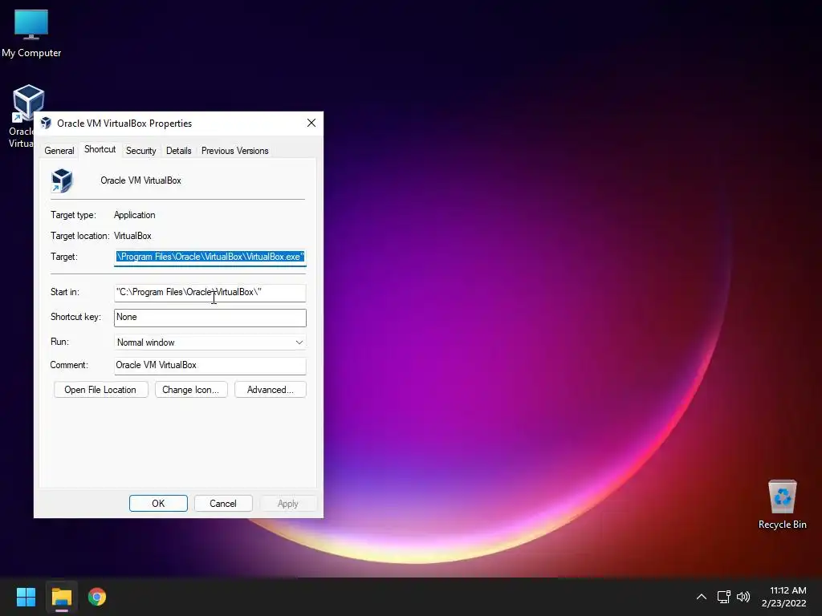The height and width of the screenshot is (616, 822).
Task: Click the 'VirtualBox' target location value
Action: click(x=132, y=236)
